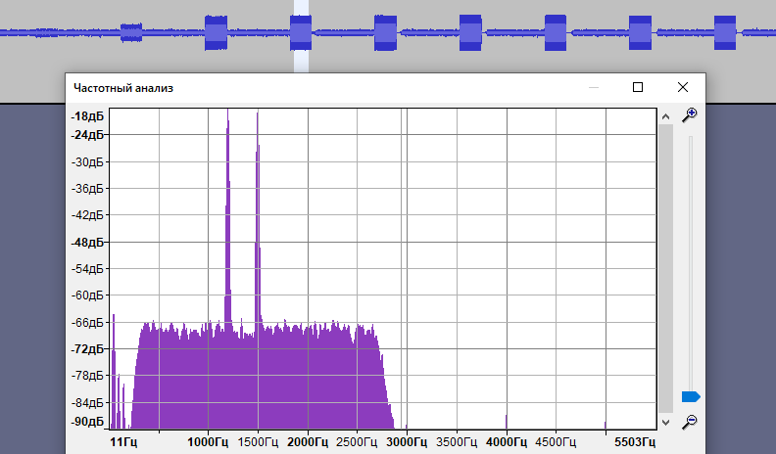The image size is (776, 454).
Task: Click the scrollbar down arrow
Action: coord(665,422)
